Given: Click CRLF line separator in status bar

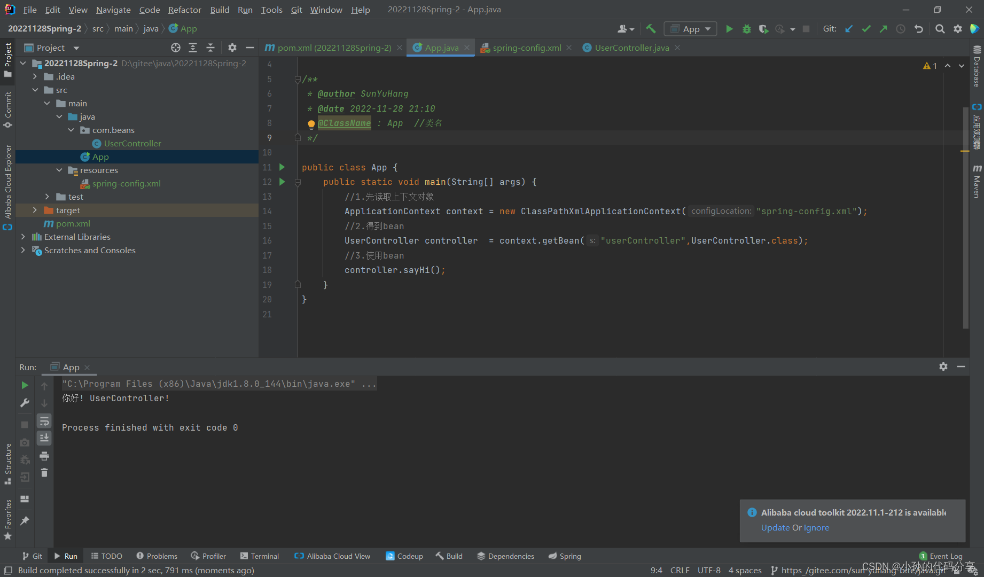Looking at the screenshot, I should click(680, 570).
